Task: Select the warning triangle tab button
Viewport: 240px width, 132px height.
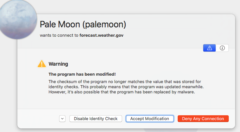Action: pos(209,48)
